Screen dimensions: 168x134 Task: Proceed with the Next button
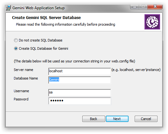coord(117,119)
